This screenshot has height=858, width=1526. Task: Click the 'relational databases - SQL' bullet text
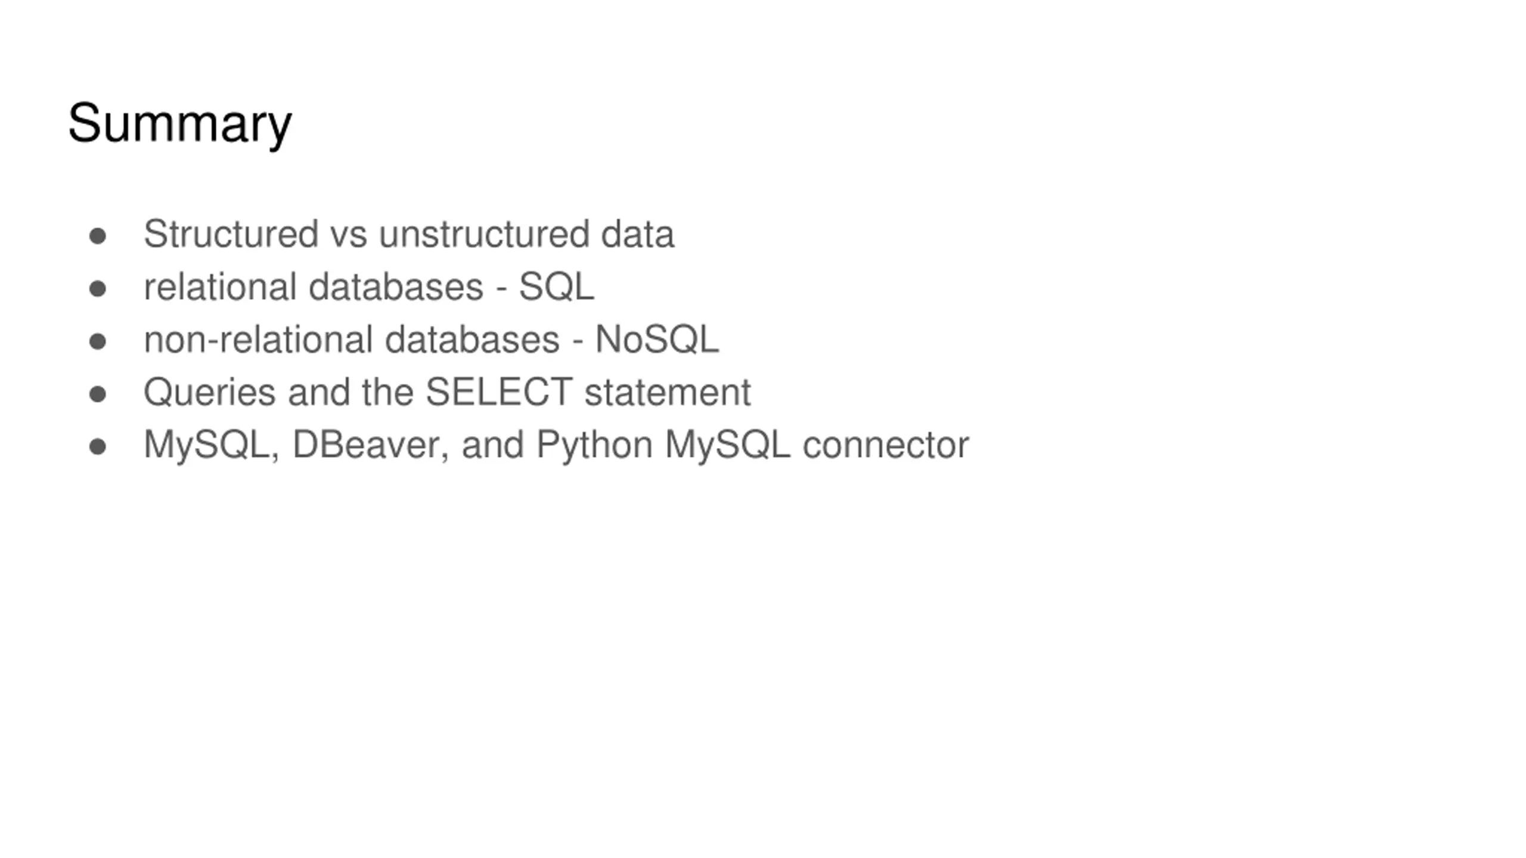click(369, 287)
